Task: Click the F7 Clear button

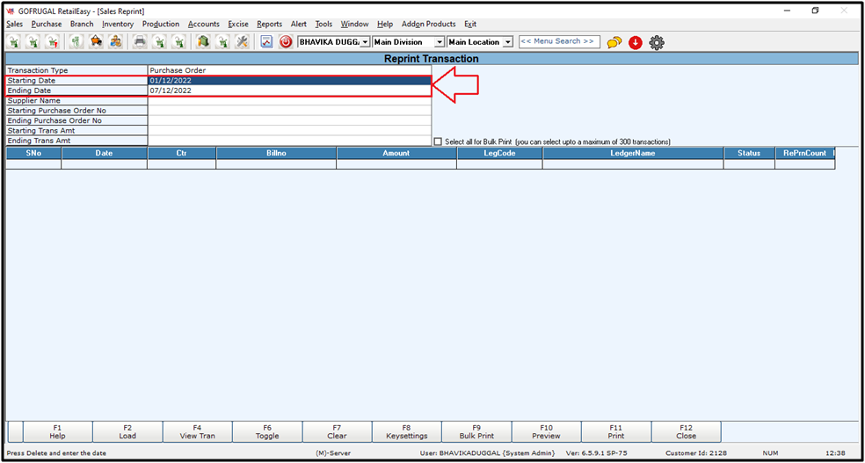Action: [337, 431]
